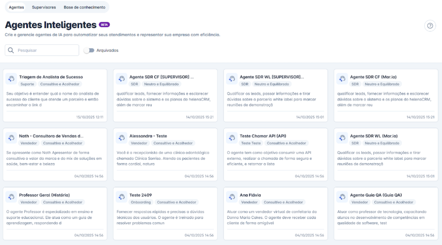
Task: Click Vendedor tag on Professor Geral card
Action: [x=29, y=202]
